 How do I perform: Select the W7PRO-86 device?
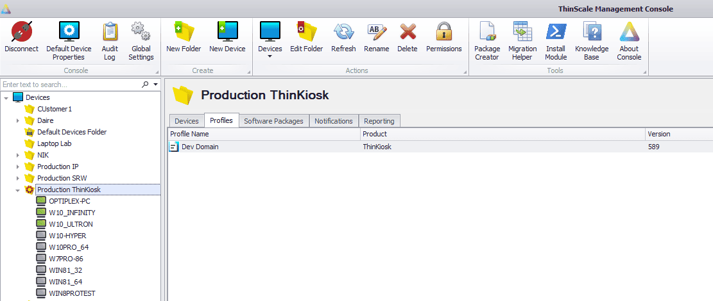pyautogui.click(x=66, y=259)
